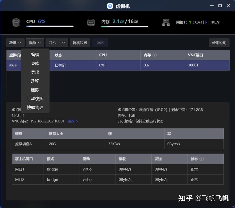The image size is (235, 208).
Task: Collapse the open 操作 dropdown
Action: pos(35,43)
